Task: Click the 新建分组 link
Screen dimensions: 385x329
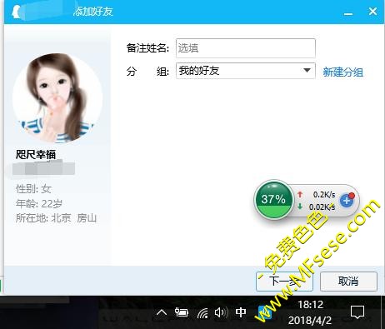Action: tap(342, 72)
